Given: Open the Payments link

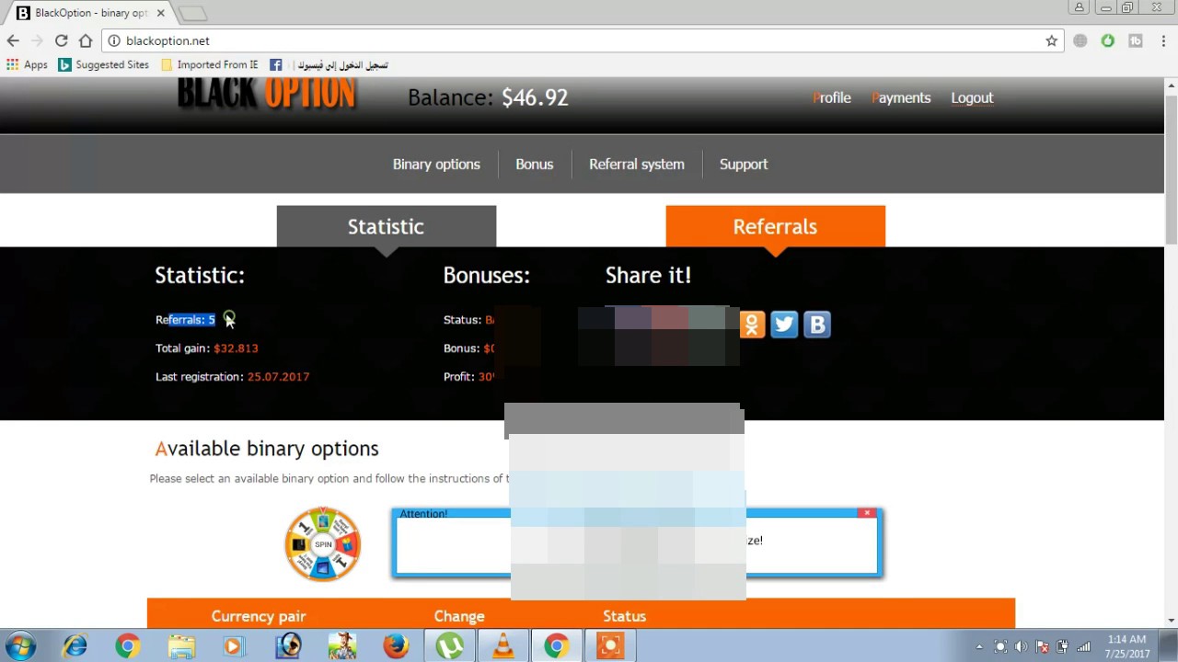Looking at the screenshot, I should 901,97.
